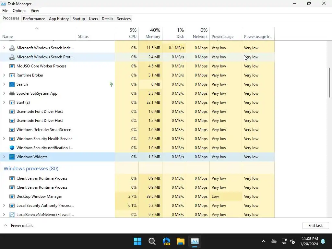Launch Microsoft Edge from the taskbar
The height and width of the screenshot is (249, 332).
pyautogui.click(x=166, y=241)
